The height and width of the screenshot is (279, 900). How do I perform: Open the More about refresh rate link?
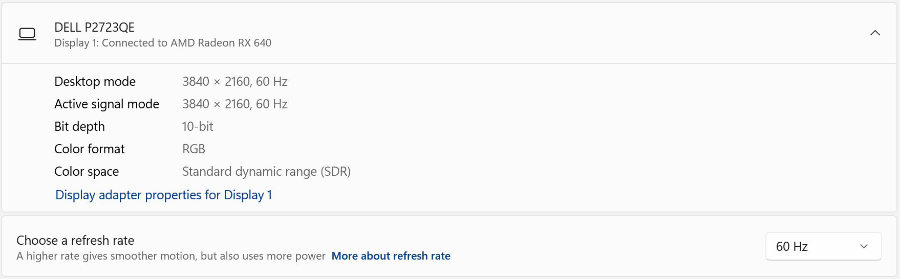(x=391, y=256)
